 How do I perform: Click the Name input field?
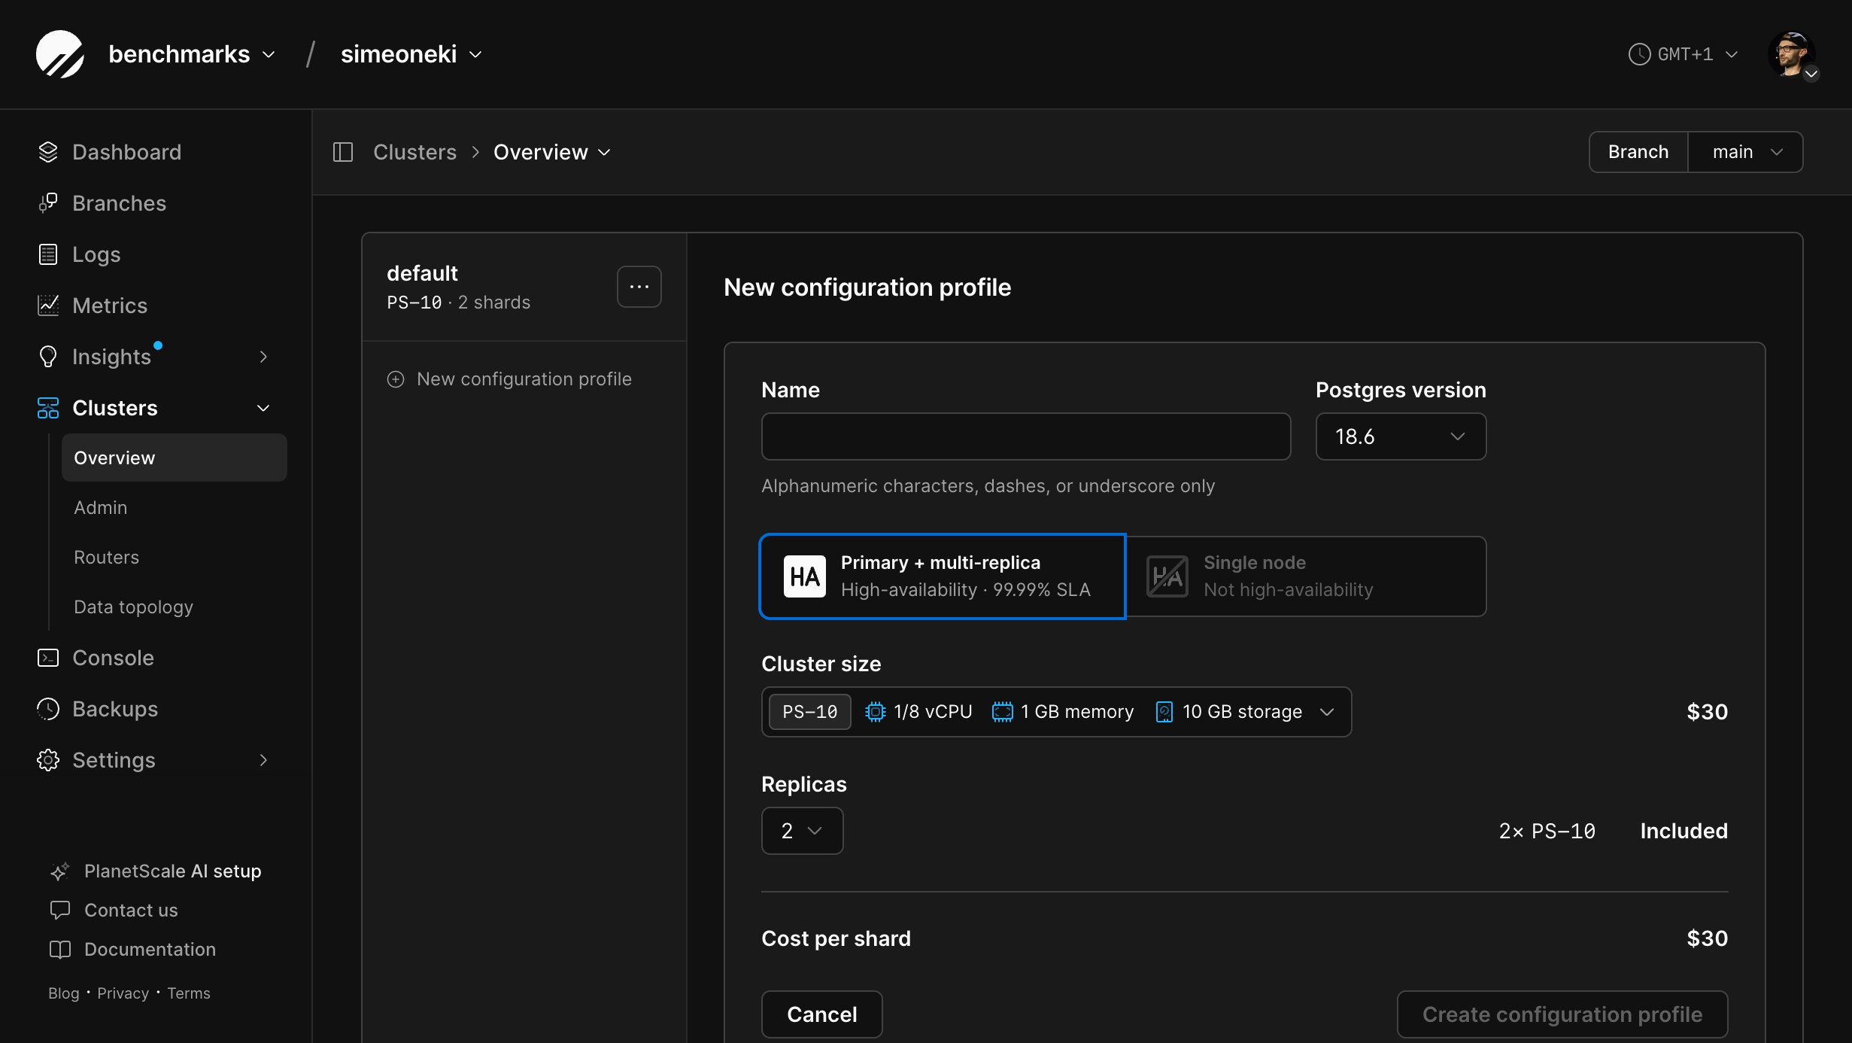(x=1026, y=436)
